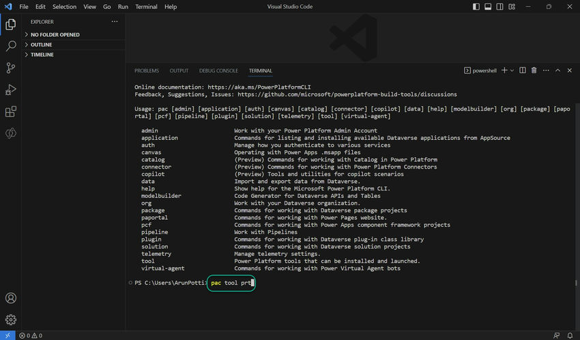Open Explorer more actions ellipsis
This screenshot has width=580, height=340.
click(x=115, y=21)
